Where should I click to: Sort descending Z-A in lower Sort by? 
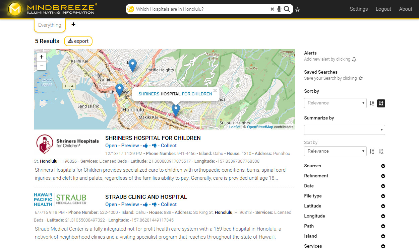tap(381, 151)
